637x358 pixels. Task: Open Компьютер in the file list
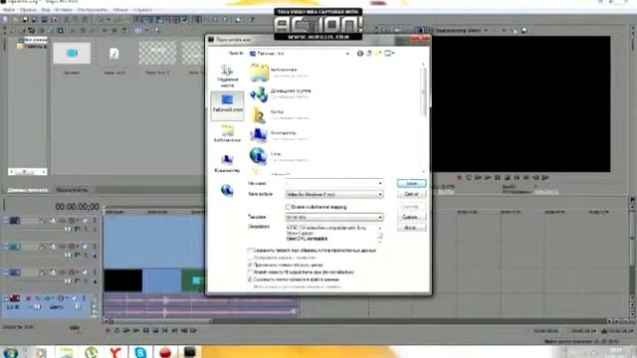pos(281,135)
